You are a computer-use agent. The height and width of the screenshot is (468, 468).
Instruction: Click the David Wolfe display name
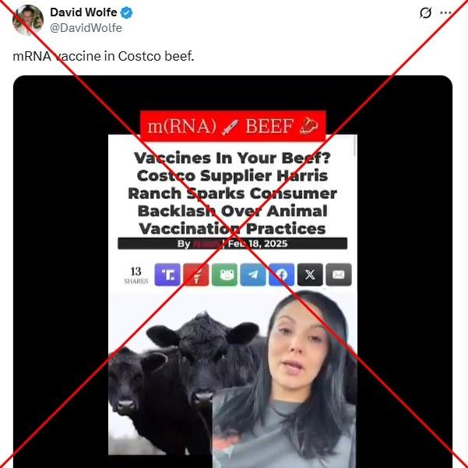83,12
